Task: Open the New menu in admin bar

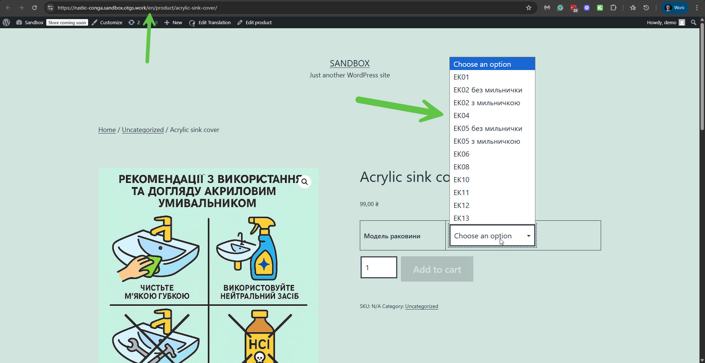Action: pos(173,22)
